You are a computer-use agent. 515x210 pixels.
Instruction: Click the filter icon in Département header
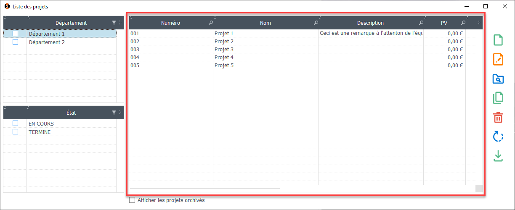[x=114, y=23]
